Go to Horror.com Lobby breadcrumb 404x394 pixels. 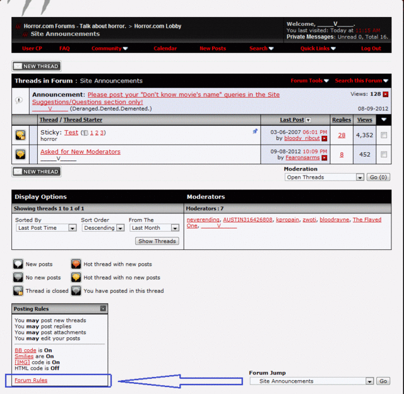[158, 26]
